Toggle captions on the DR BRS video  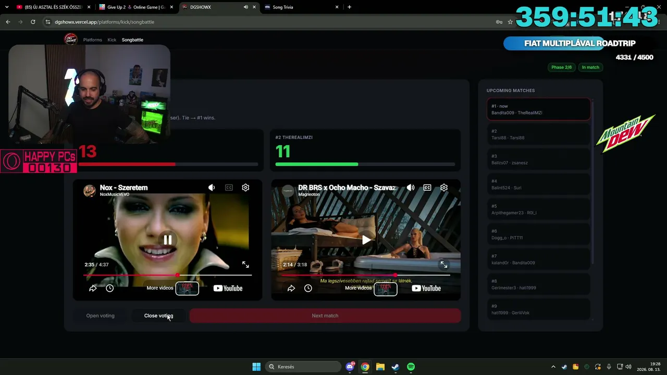click(427, 187)
